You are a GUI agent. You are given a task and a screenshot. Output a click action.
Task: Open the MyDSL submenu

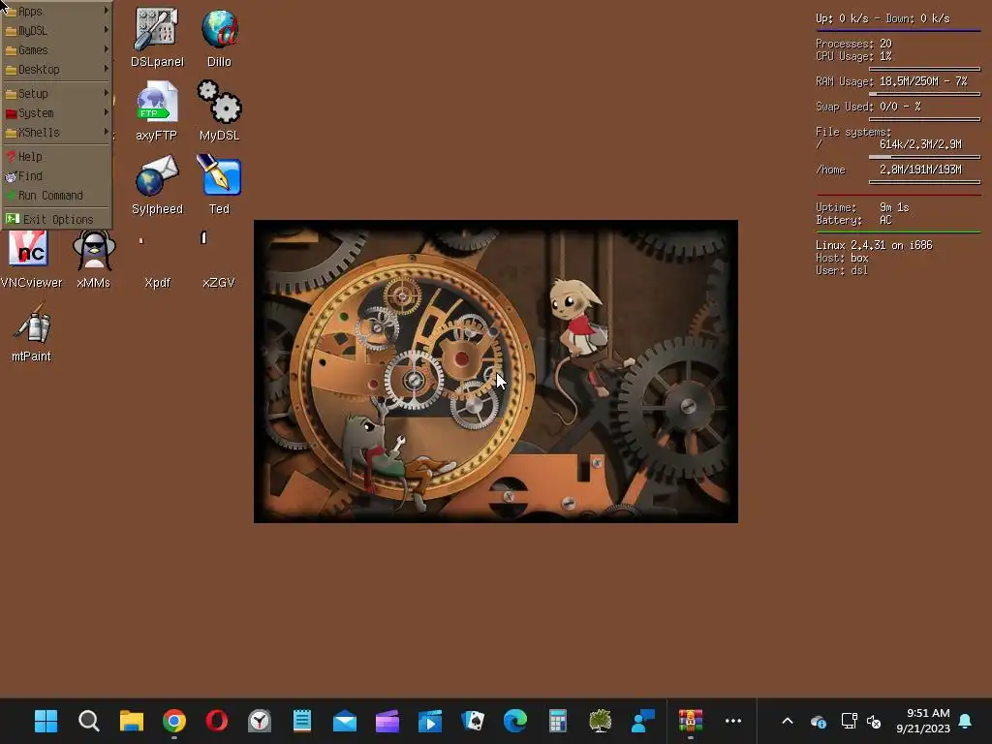[57, 30]
